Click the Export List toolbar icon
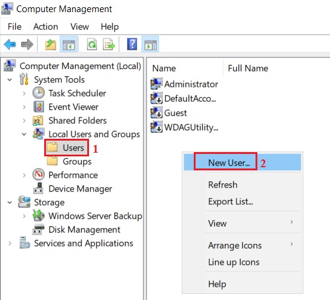 point(108,44)
